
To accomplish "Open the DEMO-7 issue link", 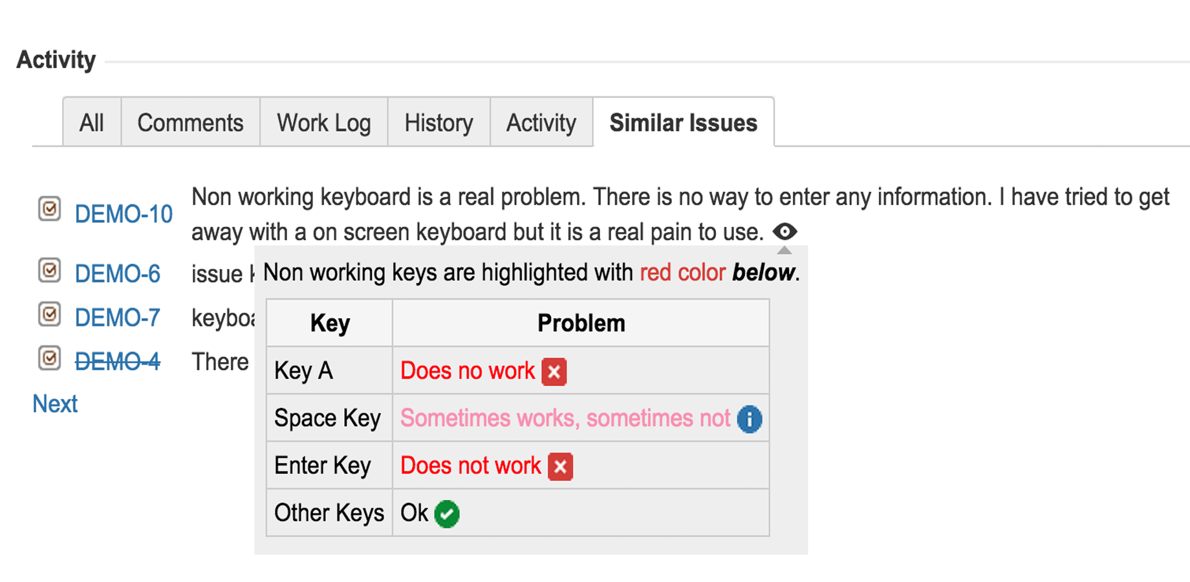I will pos(118,318).
